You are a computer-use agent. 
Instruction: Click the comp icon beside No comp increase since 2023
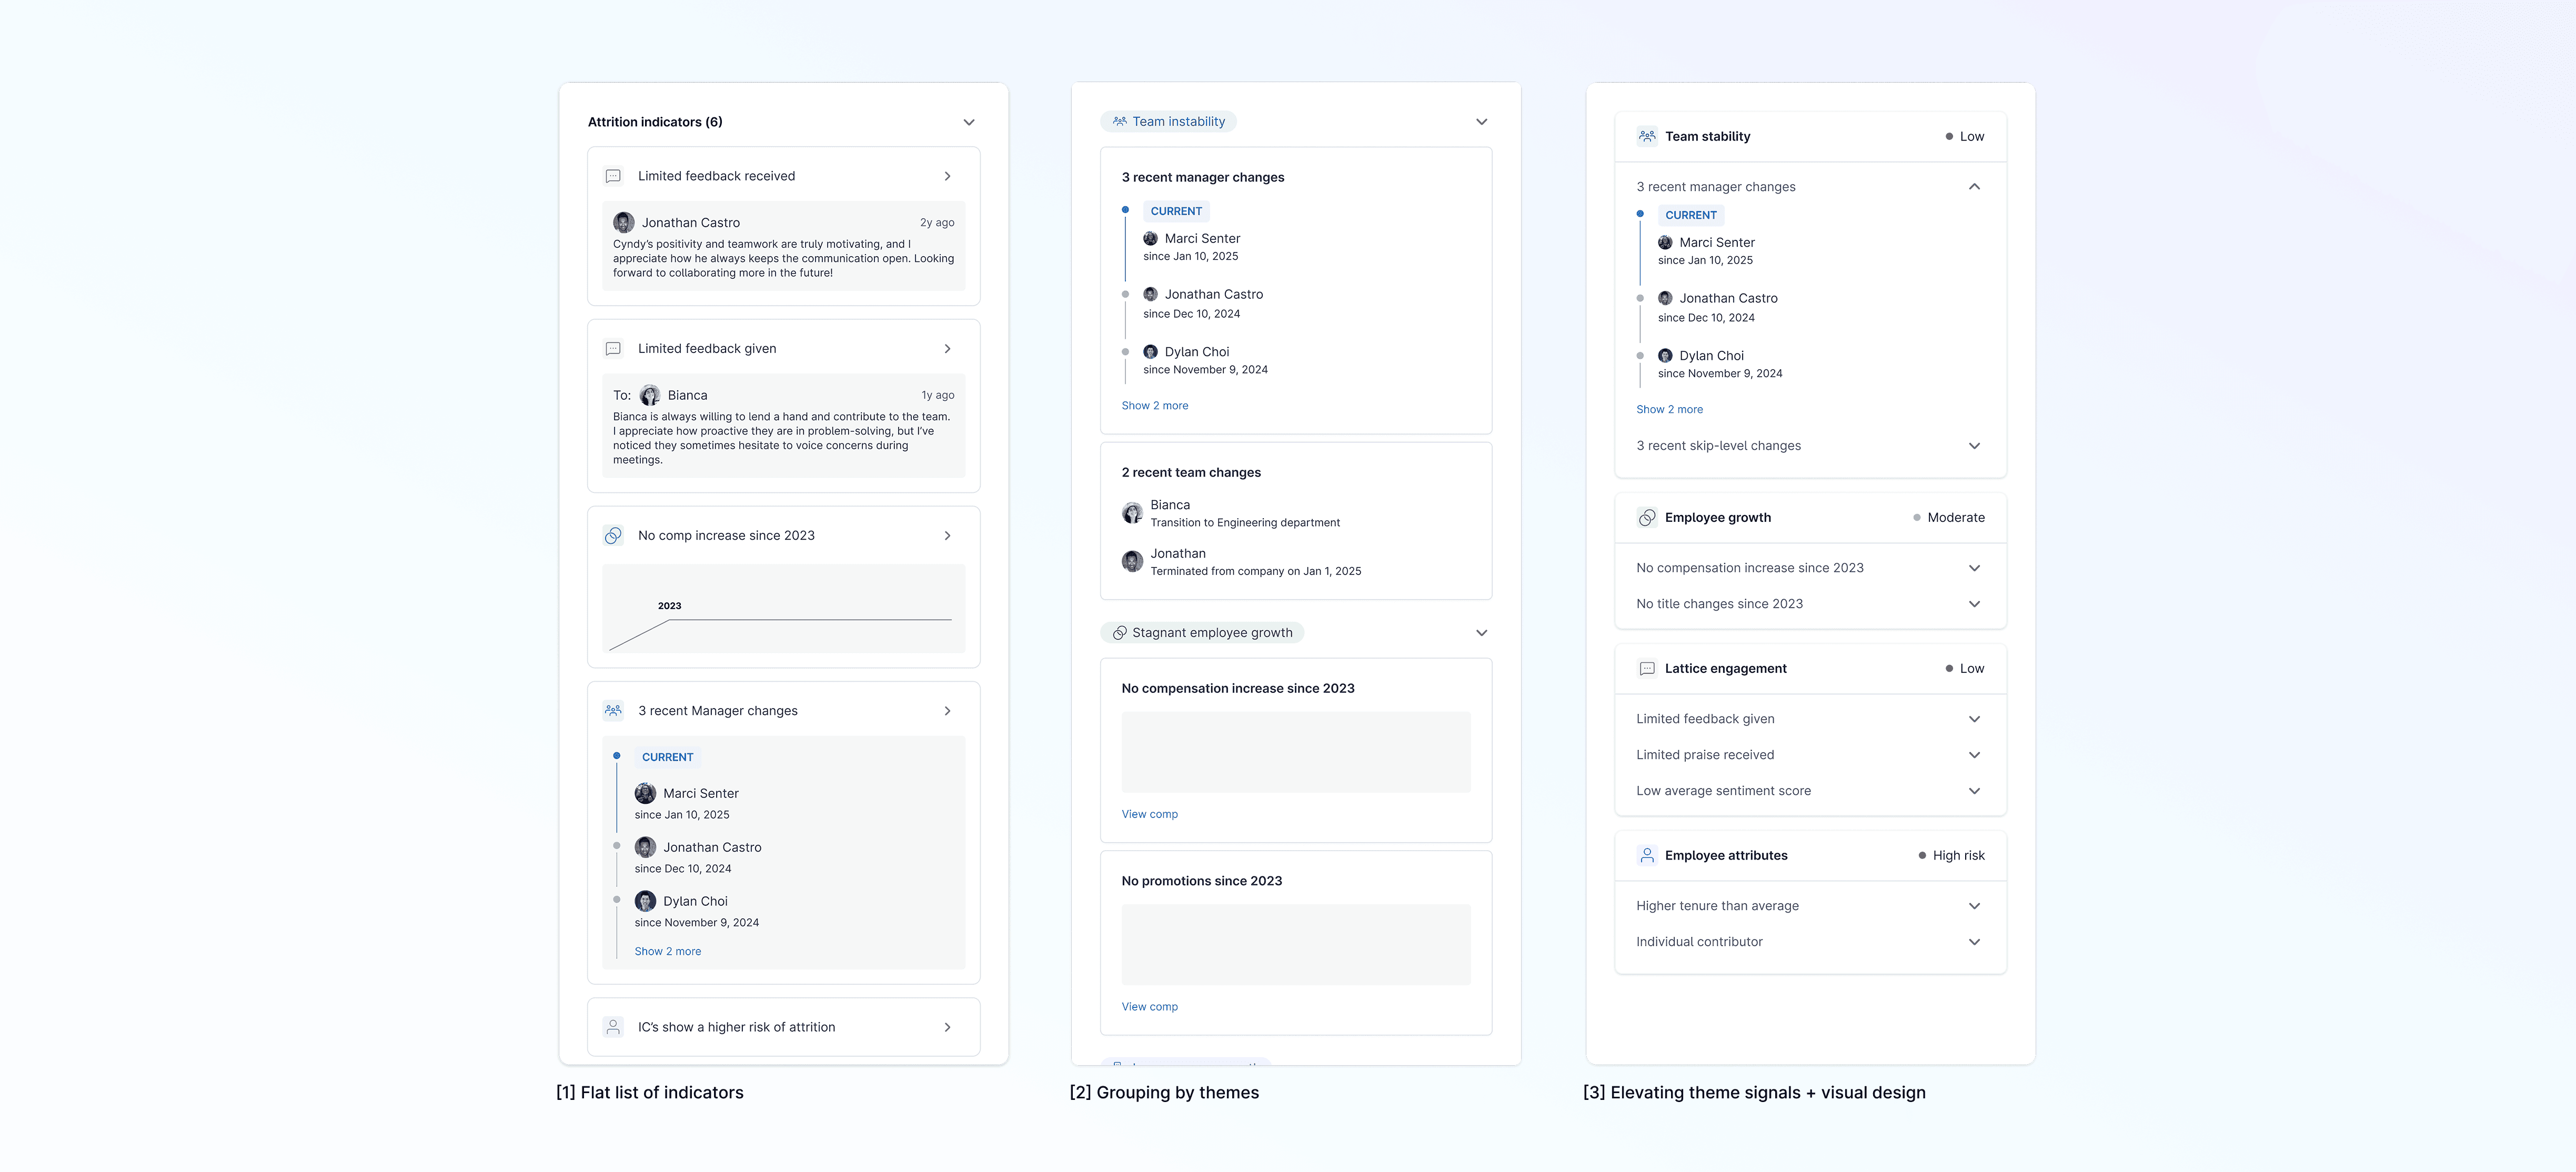pyautogui.click(x=613, y=536)
